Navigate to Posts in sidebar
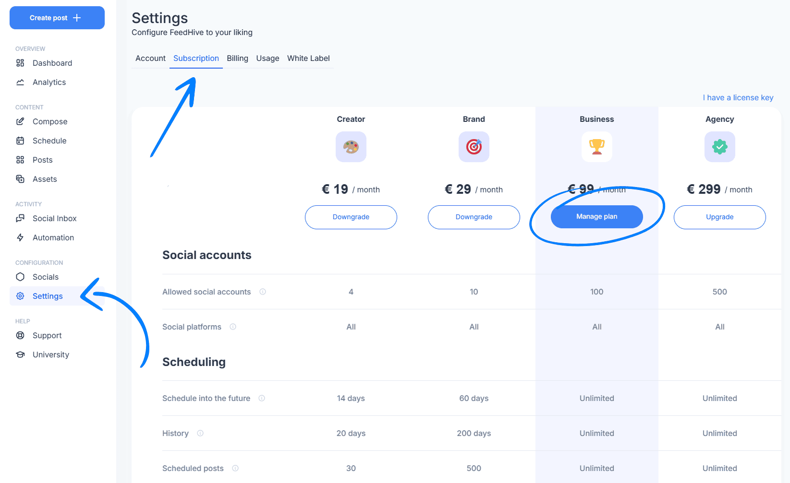Screen dimensions: 790x483 (x=57, y=160)
